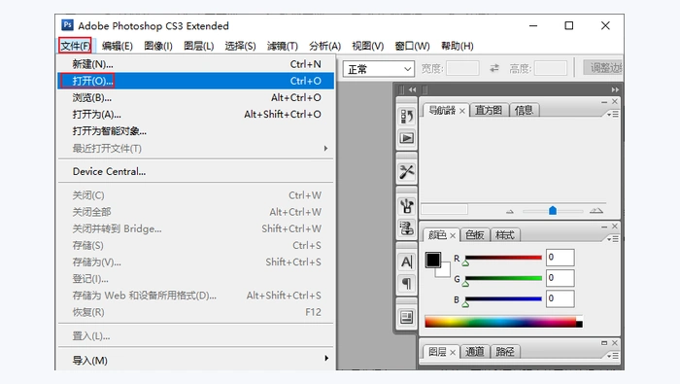Open the navigator panel flyout menu
This screenshot has height=384, width=680.
[x=613, y=114]
